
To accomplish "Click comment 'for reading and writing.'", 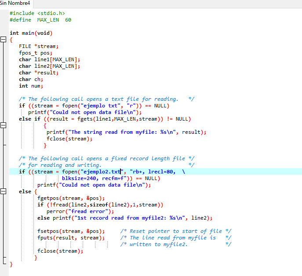I will point(65,165).
